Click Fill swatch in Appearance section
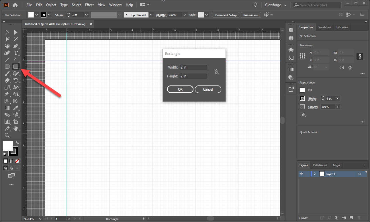Viewport: 370px width, 222px height. pos(302,90)
